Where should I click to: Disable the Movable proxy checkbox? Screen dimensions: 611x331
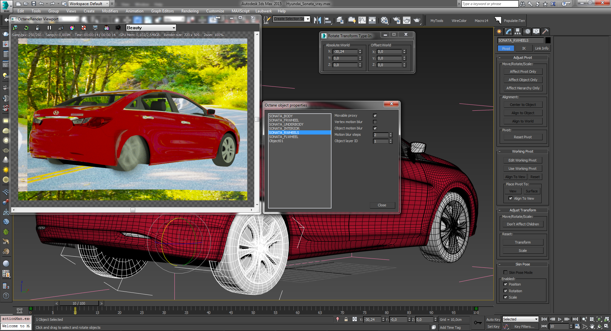tap(375, 116)
